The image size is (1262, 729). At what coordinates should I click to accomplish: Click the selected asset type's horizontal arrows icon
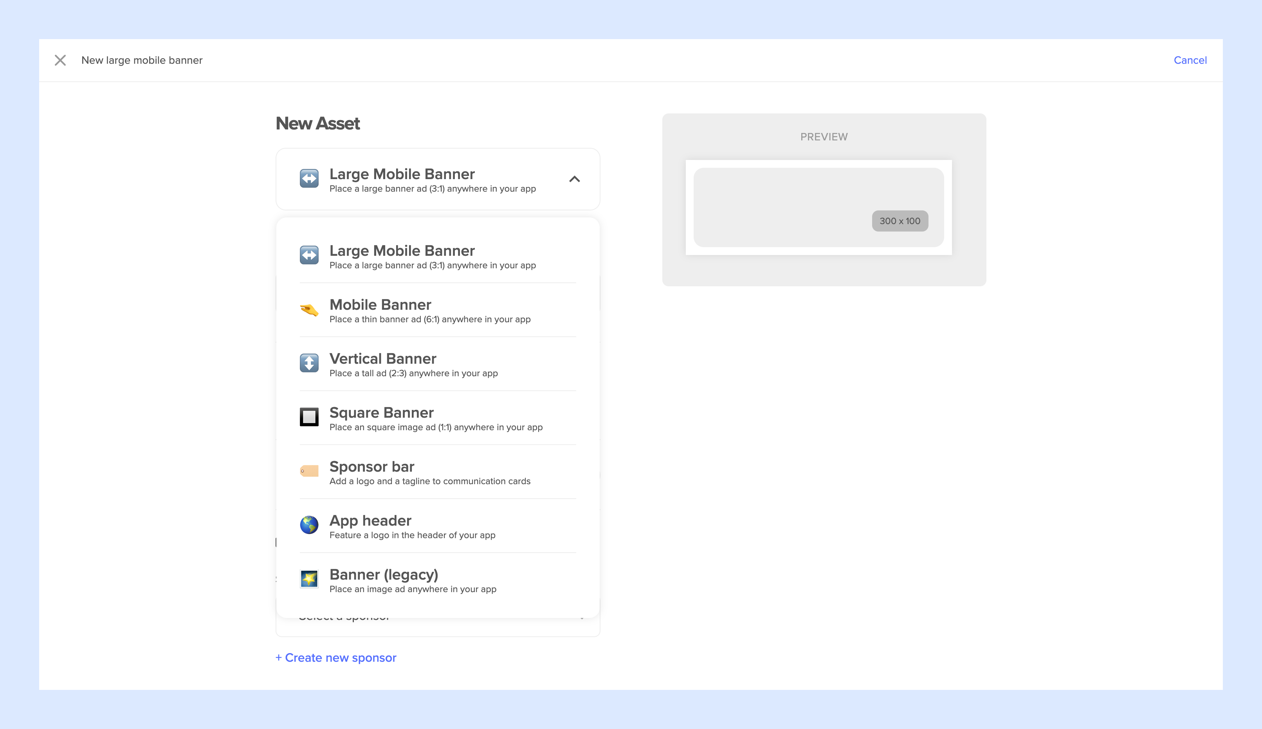click(x=309, y=178)
